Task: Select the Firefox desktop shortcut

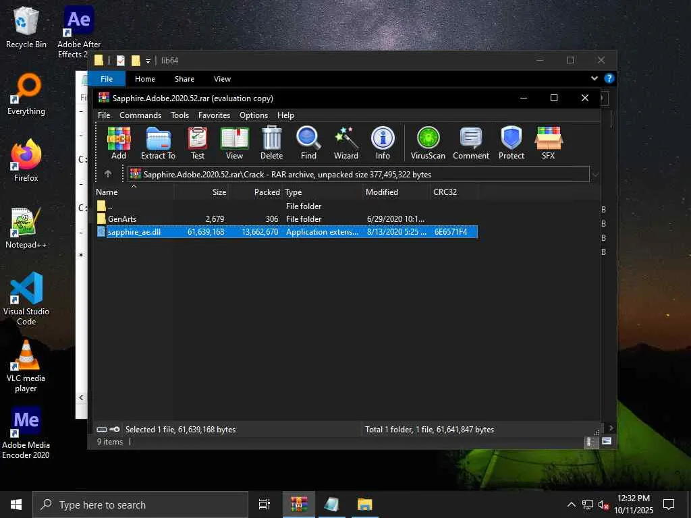Action: [26, 161]
